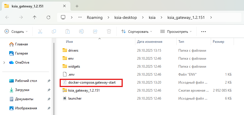Select the drivers folder
Screen dimensions: 244x115
pyautogui.click(x=73, y=51)
